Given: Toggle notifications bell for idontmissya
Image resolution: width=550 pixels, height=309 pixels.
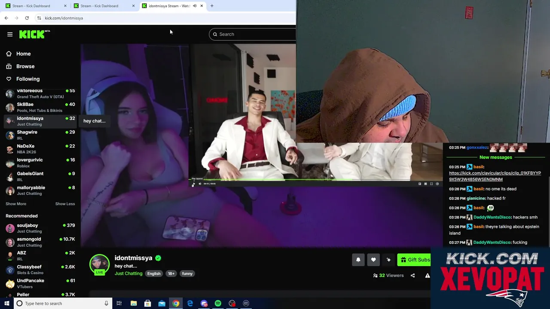Looking at the screenshot, I should tap(358, 260).
